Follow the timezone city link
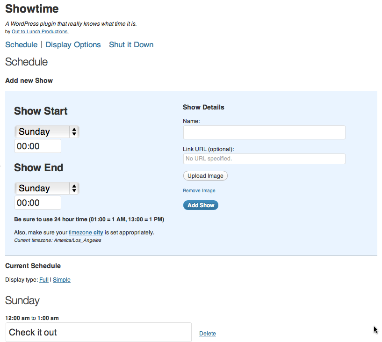This screenshot has height=342, width=382. pos(86,232)
